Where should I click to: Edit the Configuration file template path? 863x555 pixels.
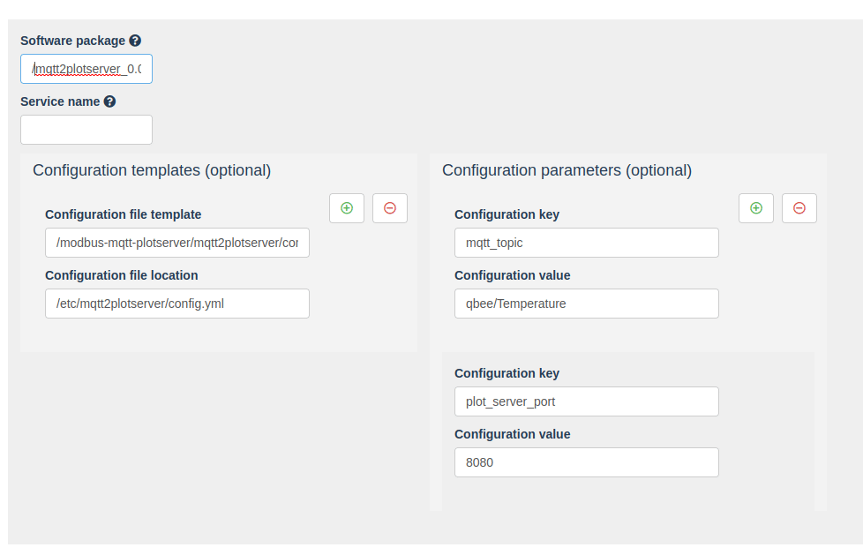pos(176,242)
